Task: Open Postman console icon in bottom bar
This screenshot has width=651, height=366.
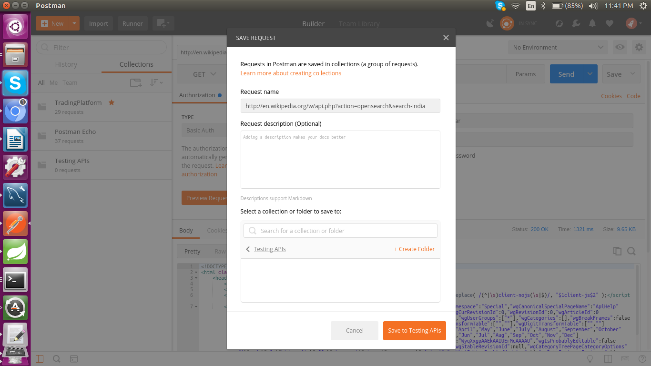Action: [x=73, y=359]
